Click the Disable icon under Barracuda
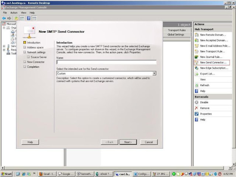This screenshot has width=236, height=177. pyautogui.click(x=197, y=103)
